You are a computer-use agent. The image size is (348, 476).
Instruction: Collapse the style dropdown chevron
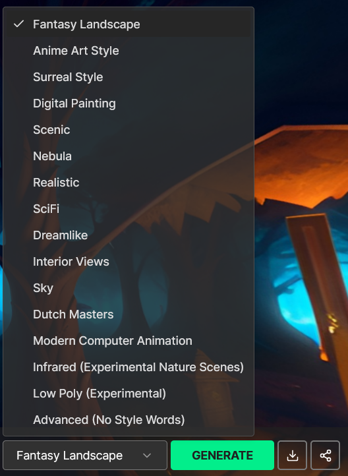(x=147, y=456)
